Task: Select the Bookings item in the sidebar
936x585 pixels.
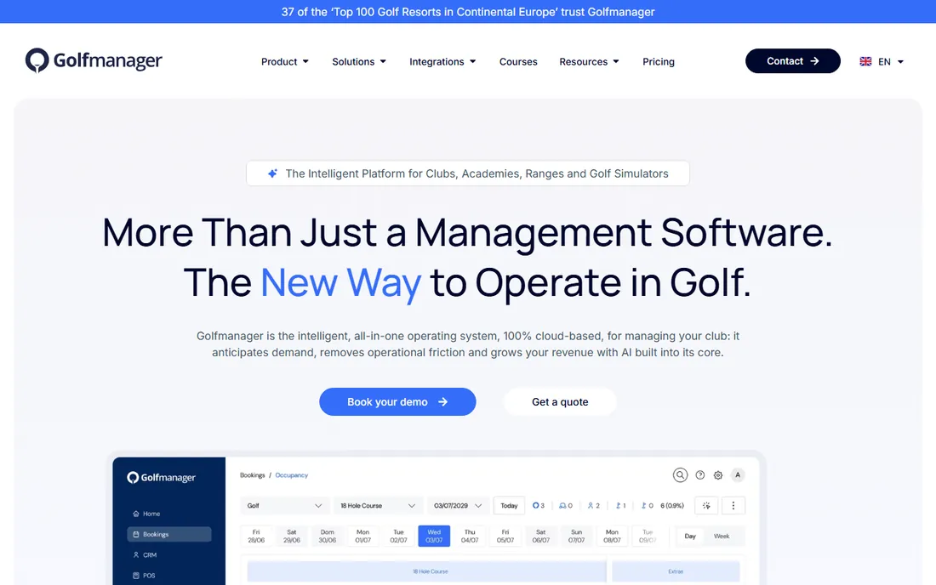Action: click(x=169, y=534)
